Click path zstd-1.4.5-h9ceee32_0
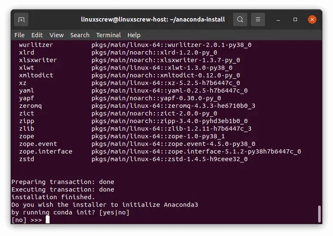This screenshot has height=236, width=333. pos(208,159)
